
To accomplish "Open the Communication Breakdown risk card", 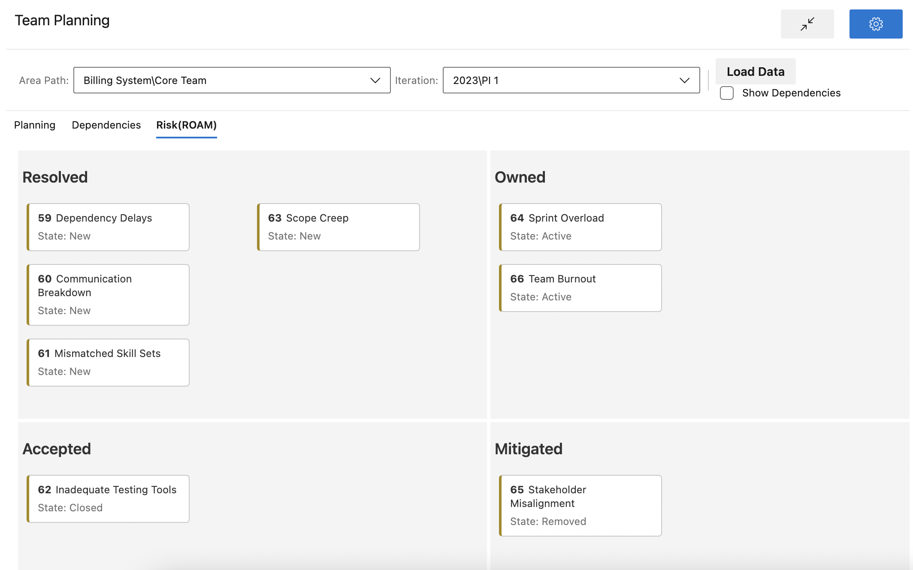I will click(108, 294).
